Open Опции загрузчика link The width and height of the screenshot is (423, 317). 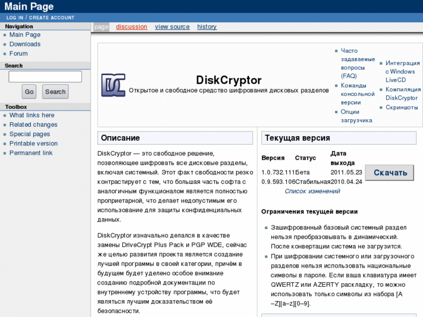(356, 116)
